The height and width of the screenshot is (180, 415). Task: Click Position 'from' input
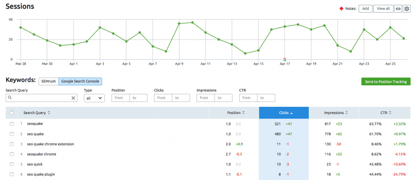(120, 98)
